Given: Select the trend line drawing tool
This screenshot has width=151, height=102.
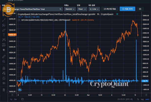Looking at the screenshot, I should 4,20.
